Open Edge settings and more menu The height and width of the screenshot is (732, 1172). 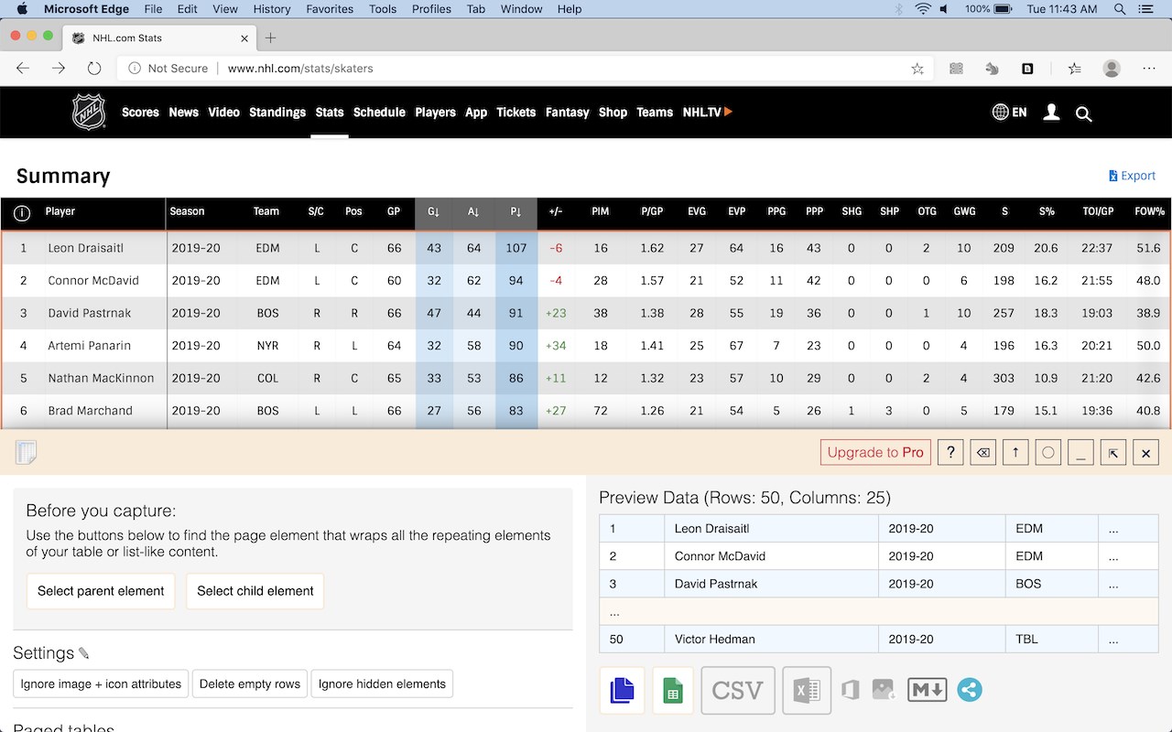[1149, 69]
